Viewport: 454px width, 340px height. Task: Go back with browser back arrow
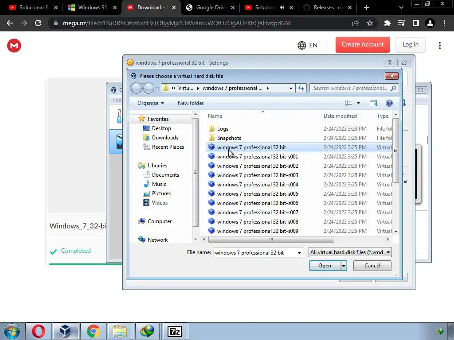10,23
